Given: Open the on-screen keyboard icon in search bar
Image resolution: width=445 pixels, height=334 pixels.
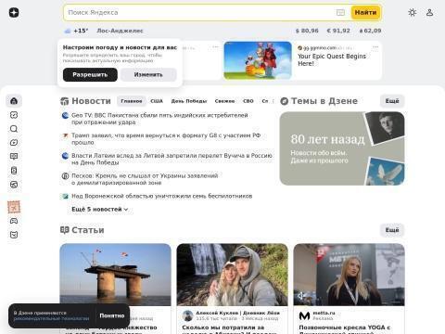Looking at the screenshot, I should click(x=340, y=13).
